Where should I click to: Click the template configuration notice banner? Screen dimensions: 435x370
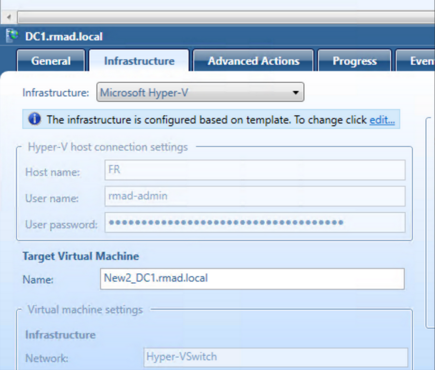click(x=208, y=120)
